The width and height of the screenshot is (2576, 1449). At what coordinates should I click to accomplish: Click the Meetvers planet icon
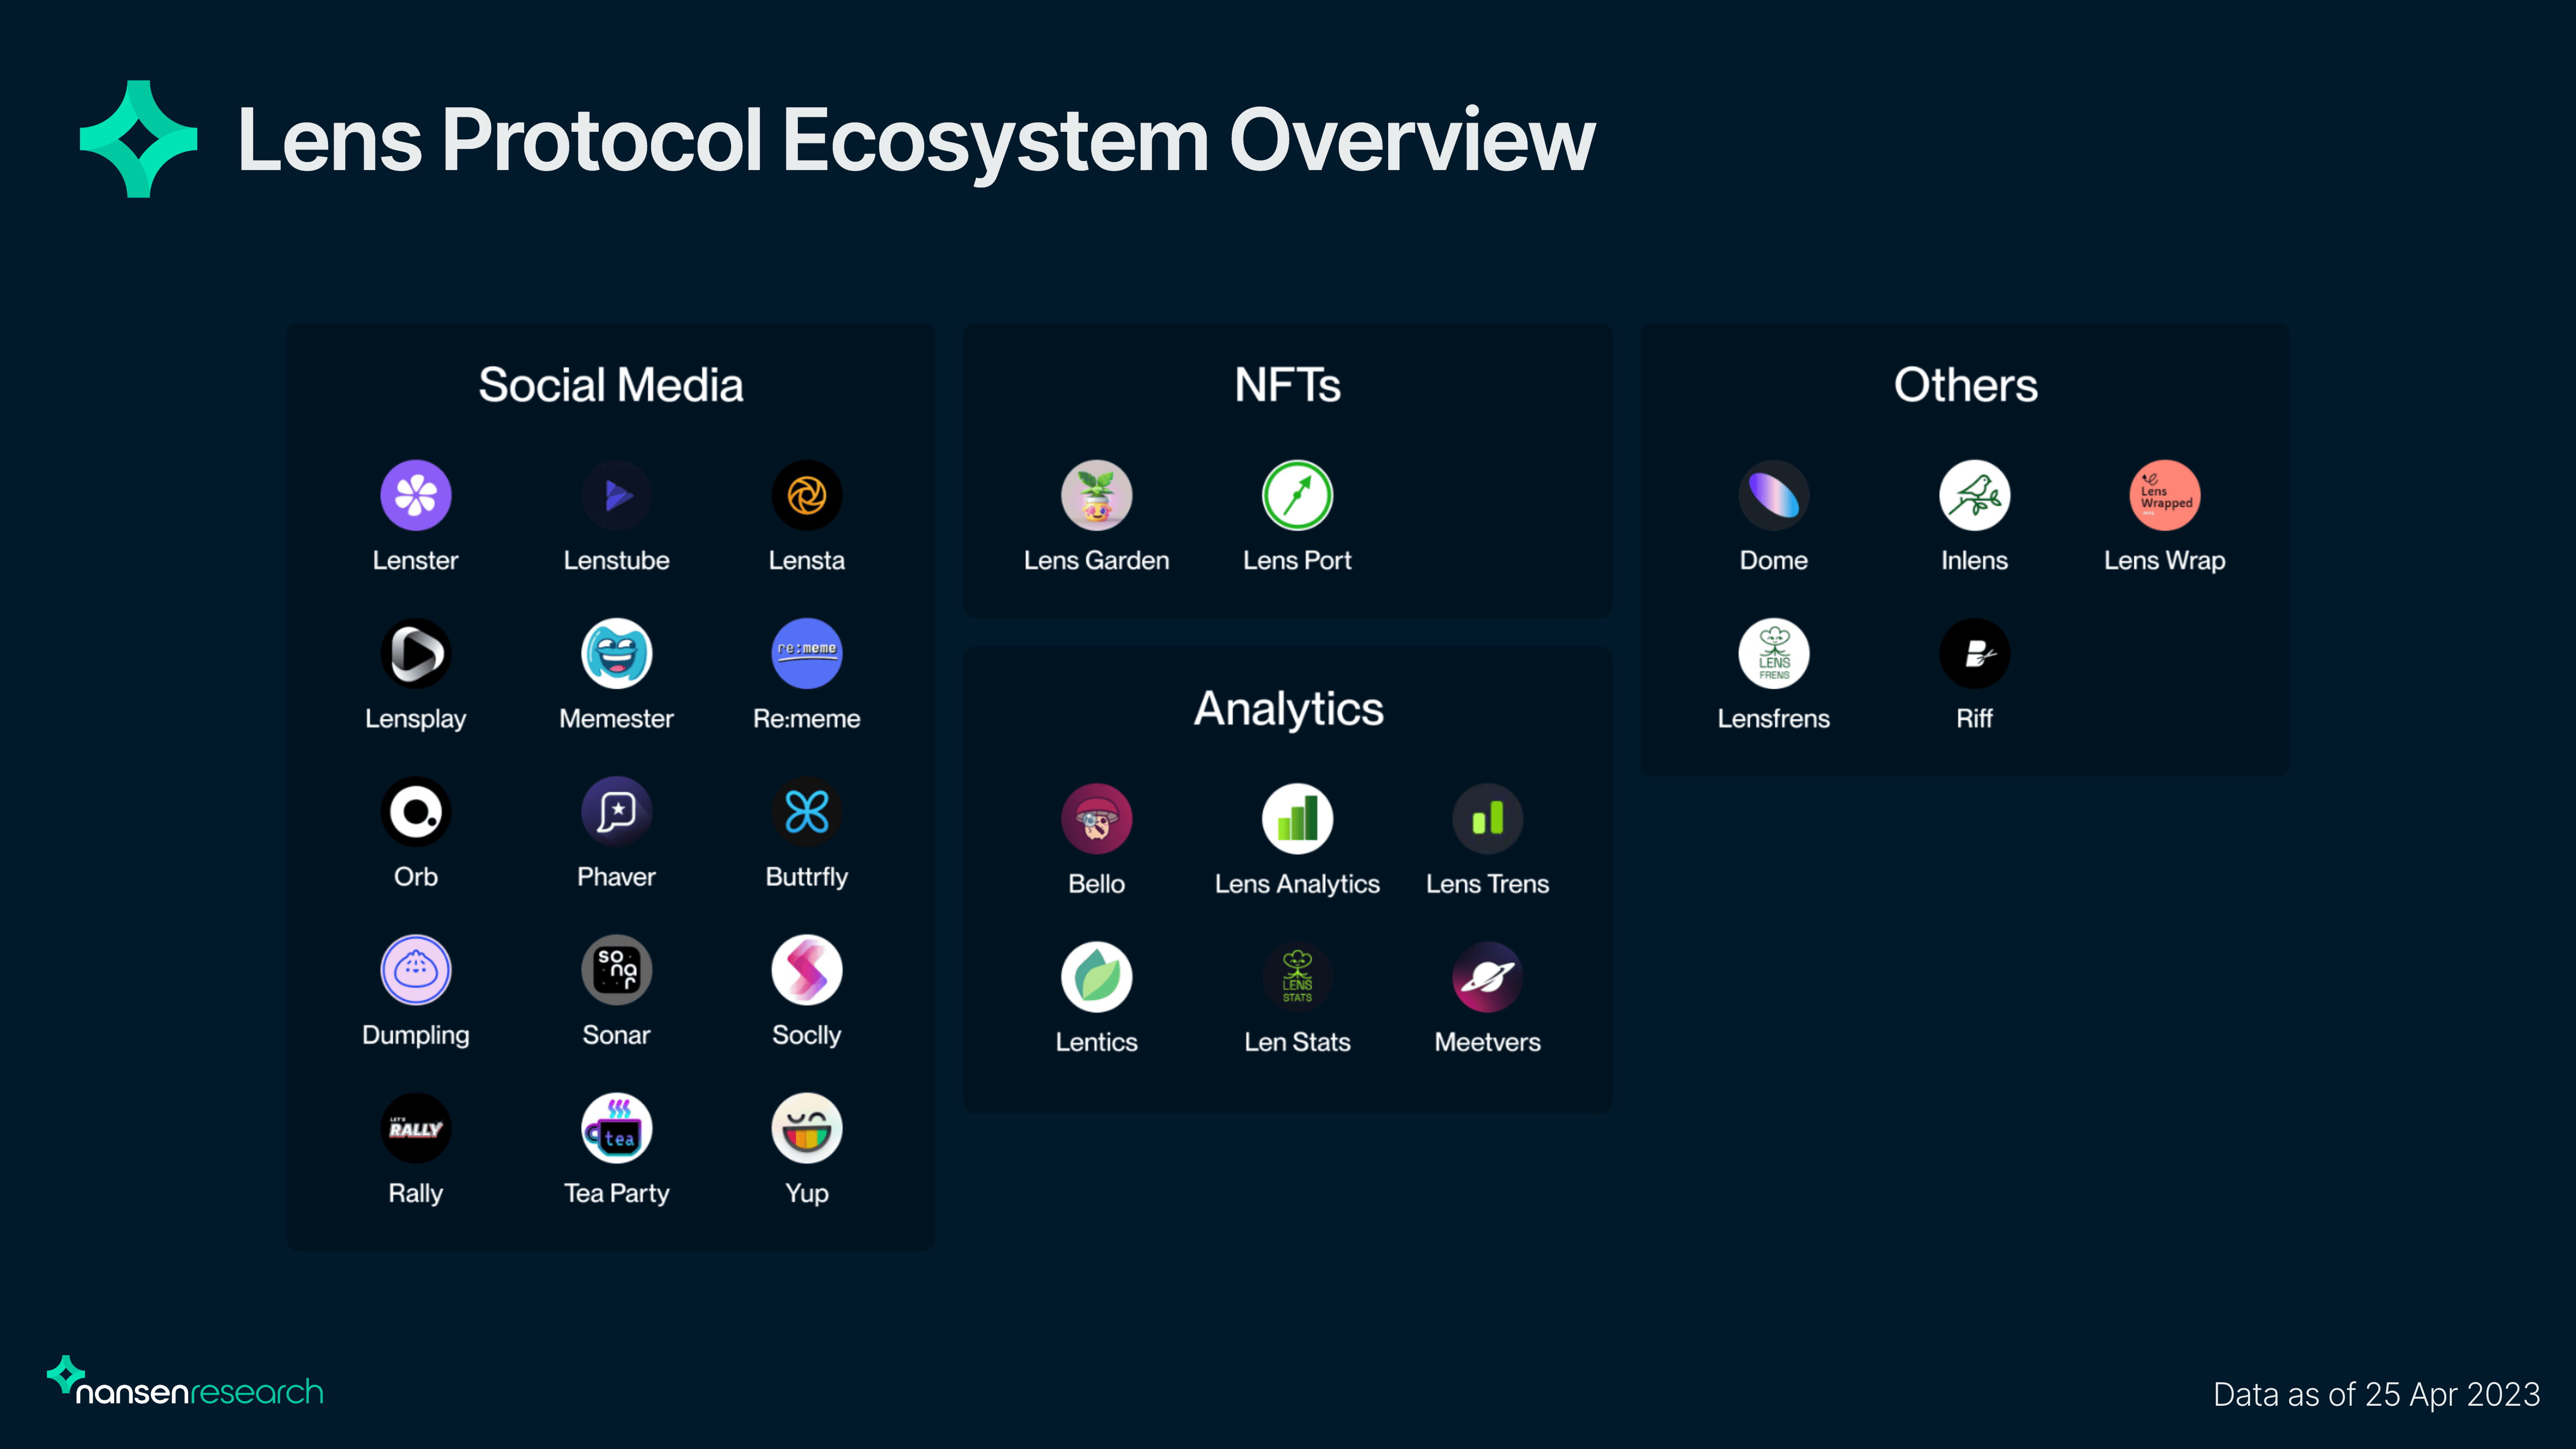[1487, 977]
